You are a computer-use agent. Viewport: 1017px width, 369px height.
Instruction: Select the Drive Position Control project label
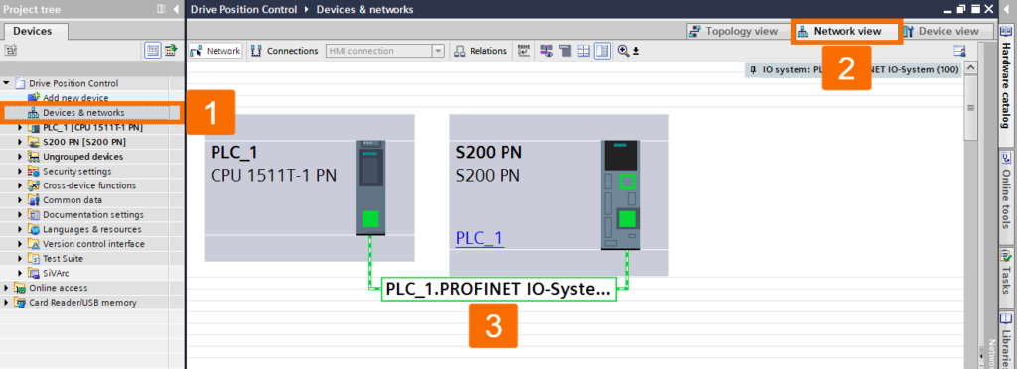(x=73, y=83)
